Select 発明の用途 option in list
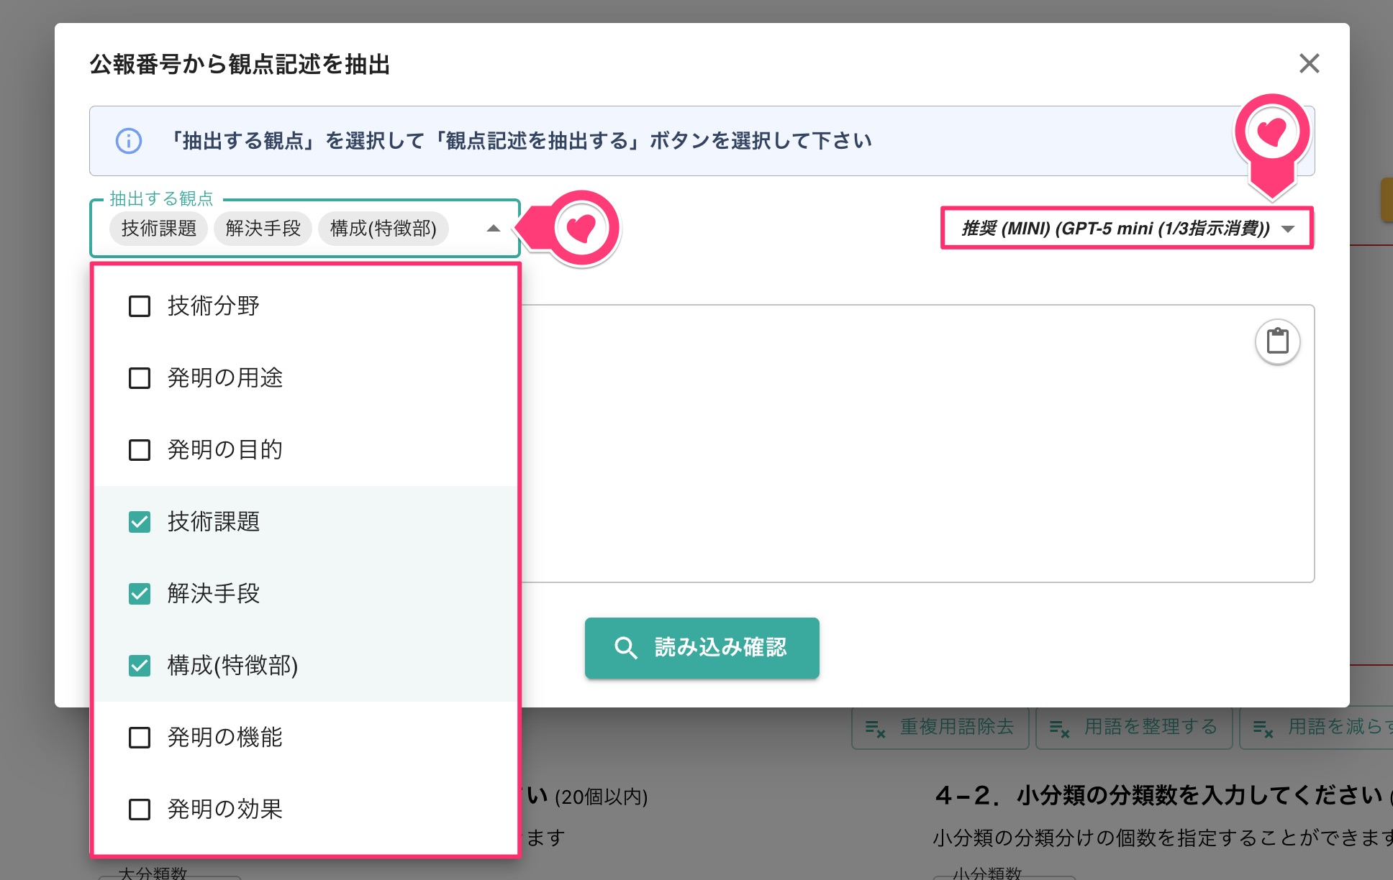 click(224, 378)
